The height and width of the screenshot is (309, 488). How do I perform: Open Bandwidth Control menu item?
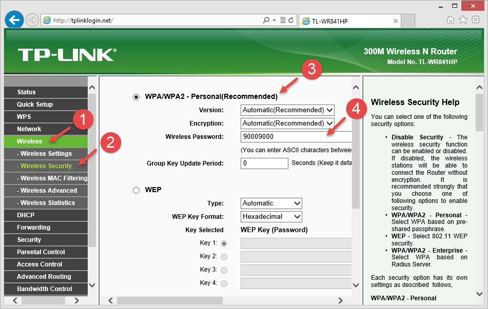pyautogui.click(x=46, y=289)
